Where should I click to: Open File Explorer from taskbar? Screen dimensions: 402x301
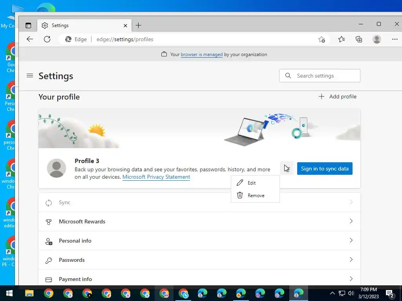[x=29, y=293]
